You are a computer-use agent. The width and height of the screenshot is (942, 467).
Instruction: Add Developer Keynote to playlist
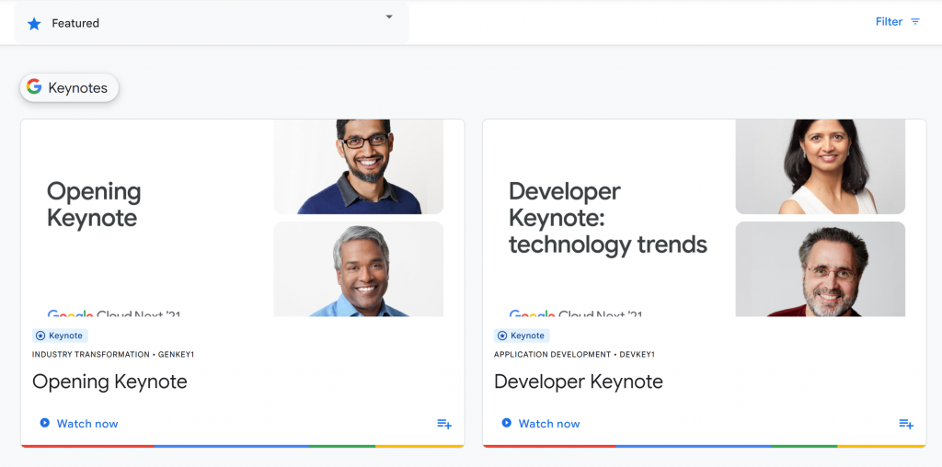tap(906, 424)
